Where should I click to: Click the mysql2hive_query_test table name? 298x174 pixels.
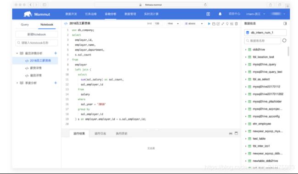coord(267,72)
